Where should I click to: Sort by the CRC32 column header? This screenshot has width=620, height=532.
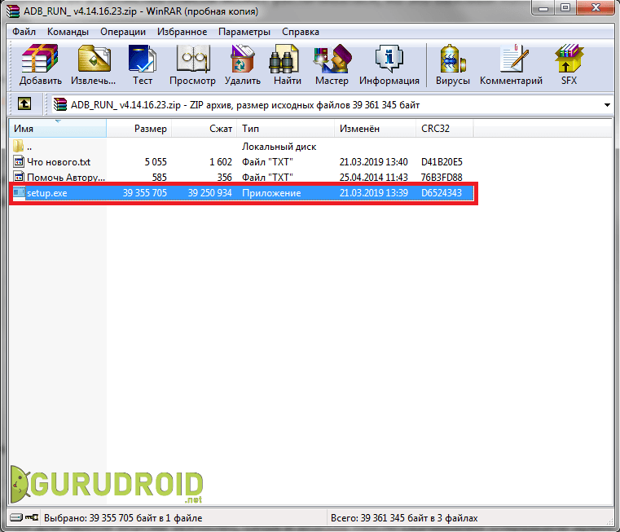(445, 128)
